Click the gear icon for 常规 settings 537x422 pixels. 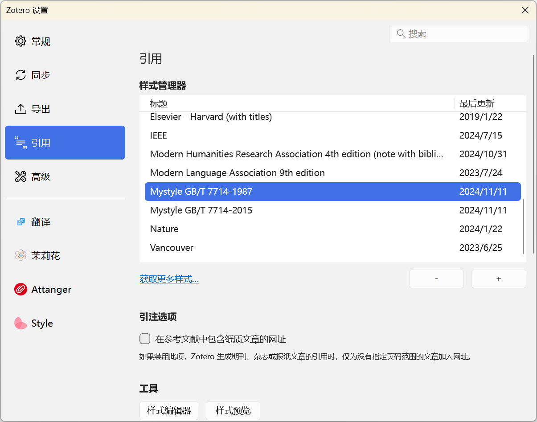click(20, 41)
